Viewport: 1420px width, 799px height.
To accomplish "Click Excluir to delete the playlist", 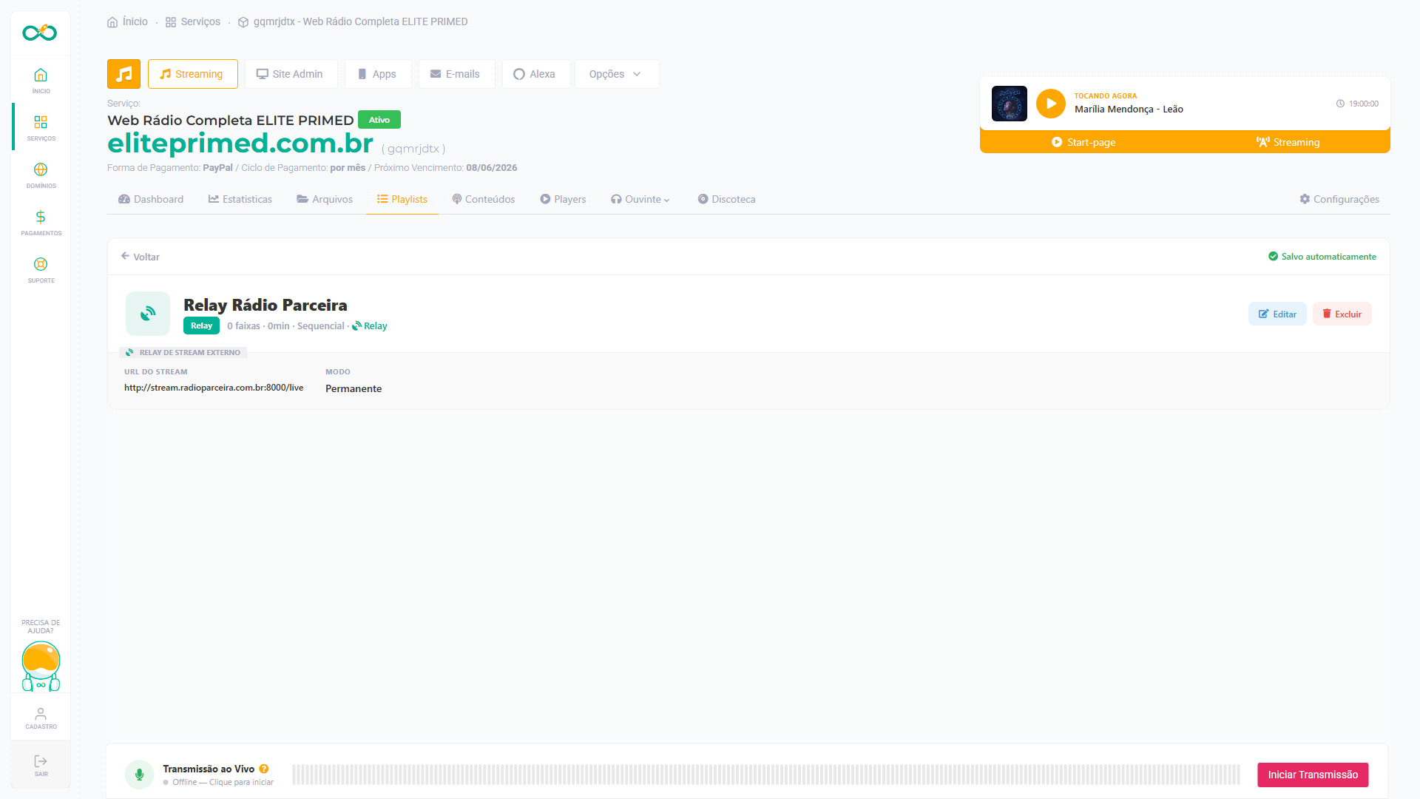I will (x=1342, y=314).
